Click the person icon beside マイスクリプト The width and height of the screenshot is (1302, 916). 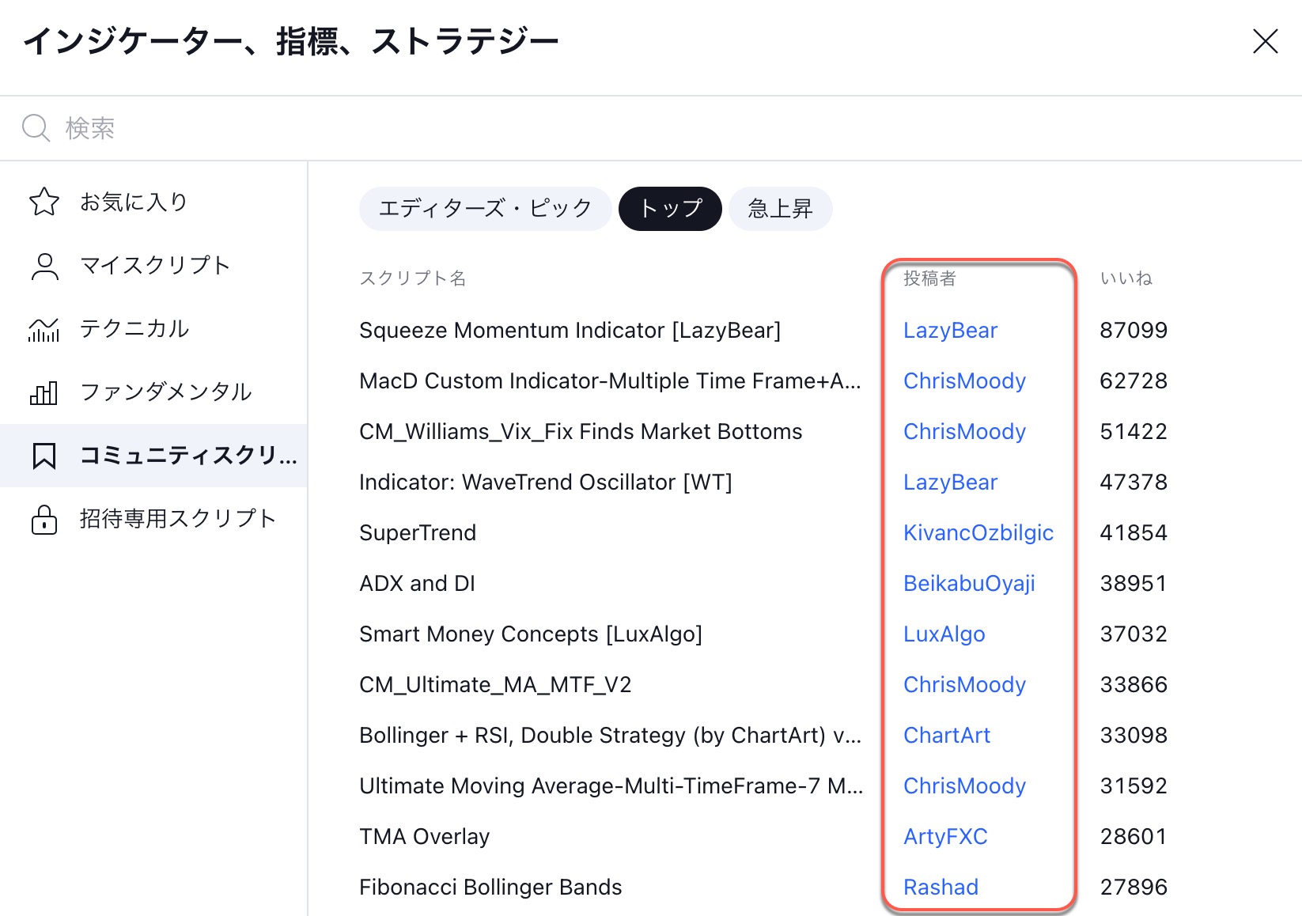[x=44, y=266]
